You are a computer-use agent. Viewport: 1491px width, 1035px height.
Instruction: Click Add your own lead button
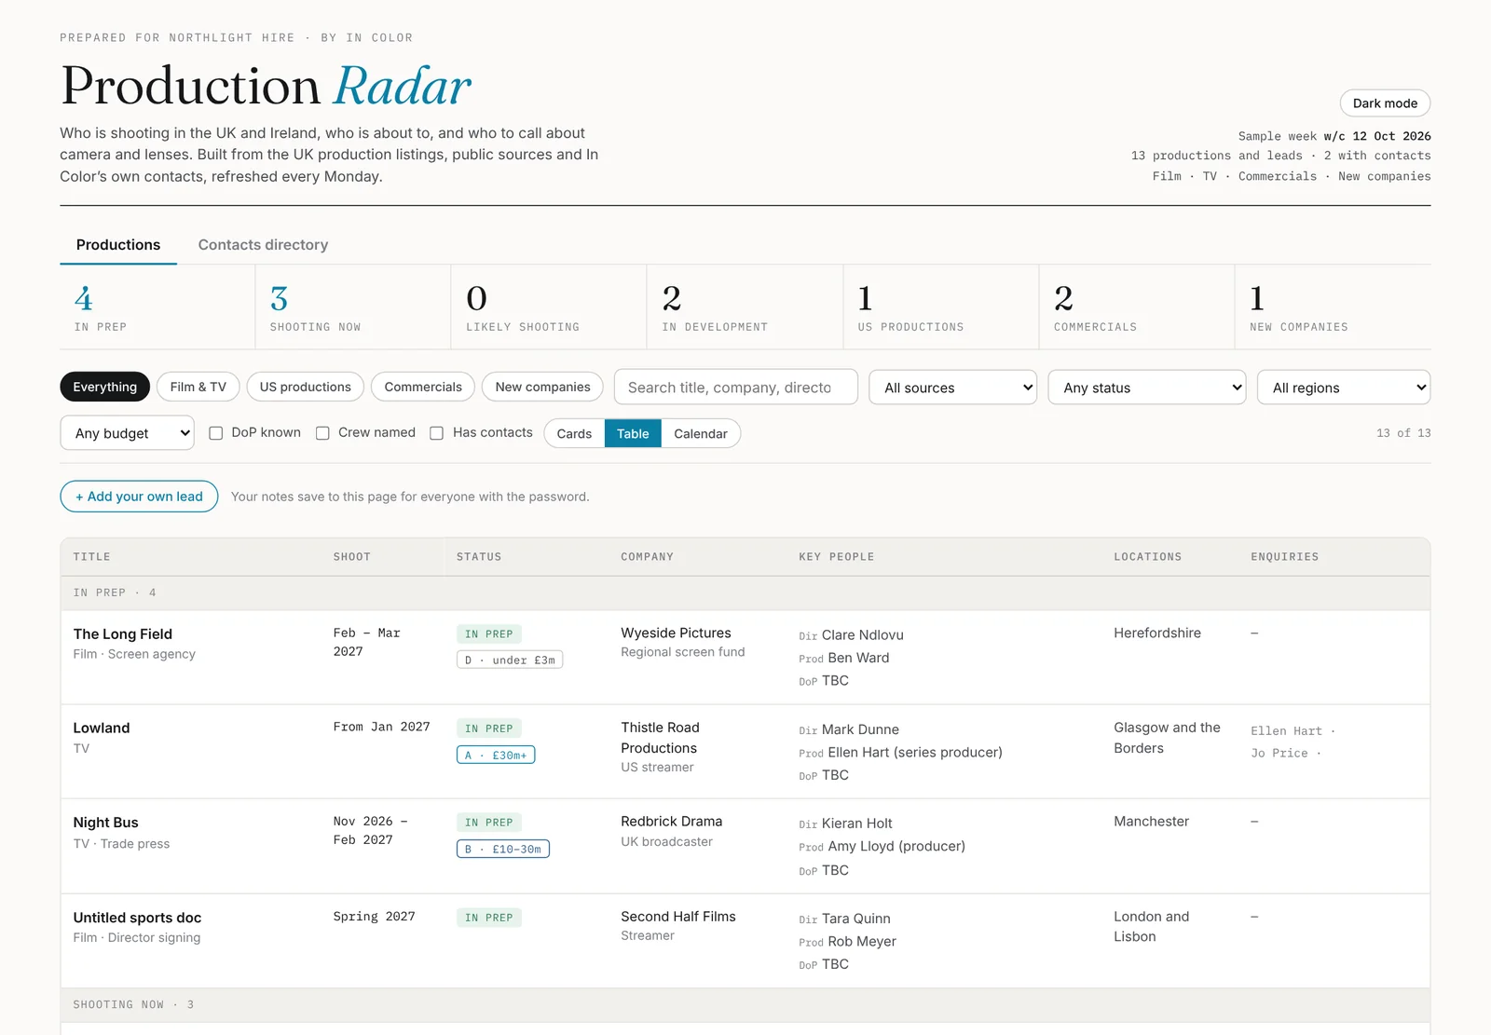(139, 497)
